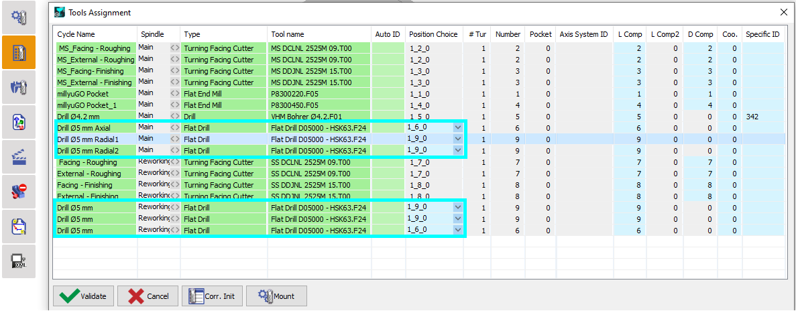Image resolution: width=796 pixels, height=311 pixels.
Task: Click the sidebar icon with red prohibition sign
Action: click(x=19, y=192)
